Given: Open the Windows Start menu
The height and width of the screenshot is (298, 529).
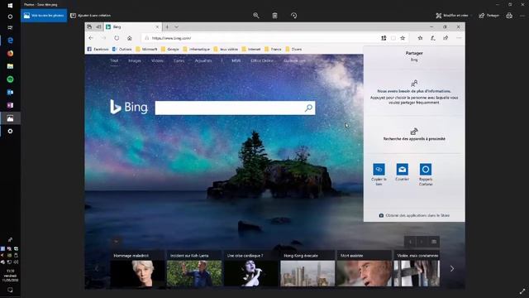Looking at the screenshot, I should click(x=10, y=6).
